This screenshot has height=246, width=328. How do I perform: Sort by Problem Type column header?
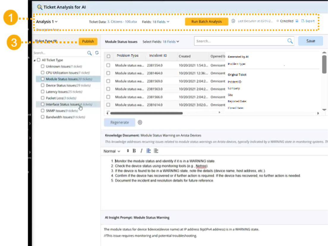coord(127,55)
